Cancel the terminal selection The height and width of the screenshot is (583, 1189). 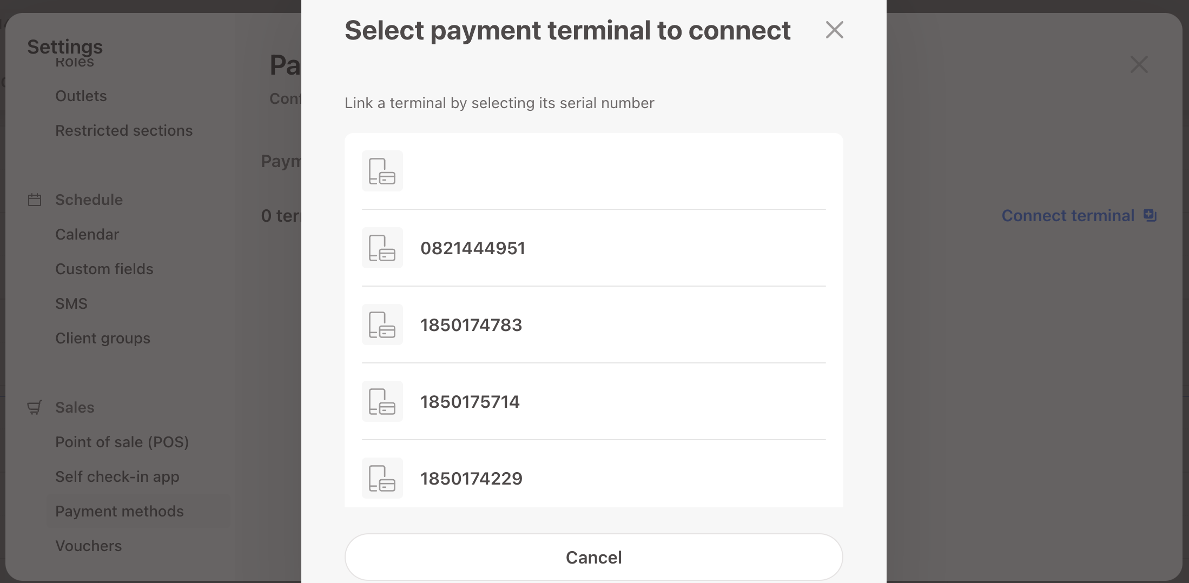tap(594, 557)
